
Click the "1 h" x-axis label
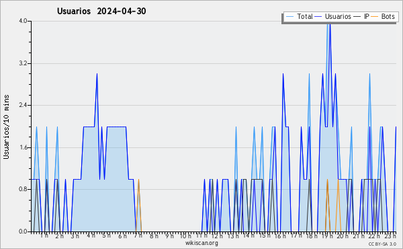[44, 236]
